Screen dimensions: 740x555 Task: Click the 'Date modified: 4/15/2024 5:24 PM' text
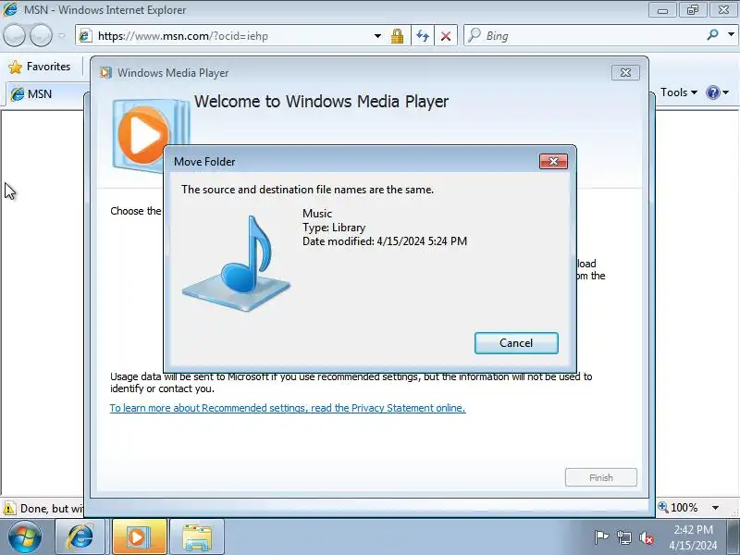coord(385,241)
